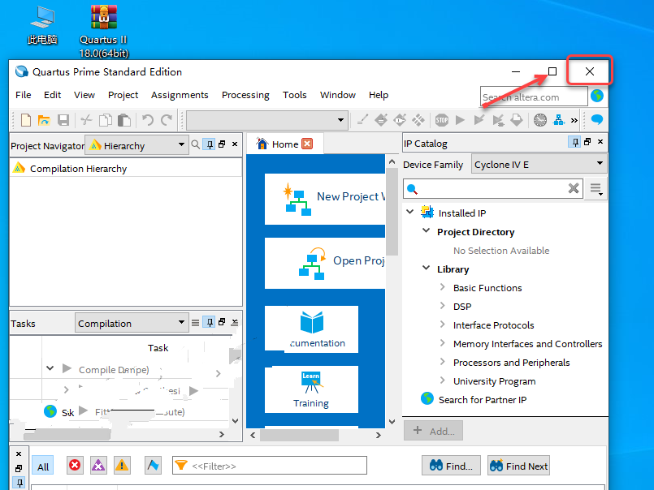654x490 pixels.
Task: Pin the Messages panel
Action: [x=19, y=483]
